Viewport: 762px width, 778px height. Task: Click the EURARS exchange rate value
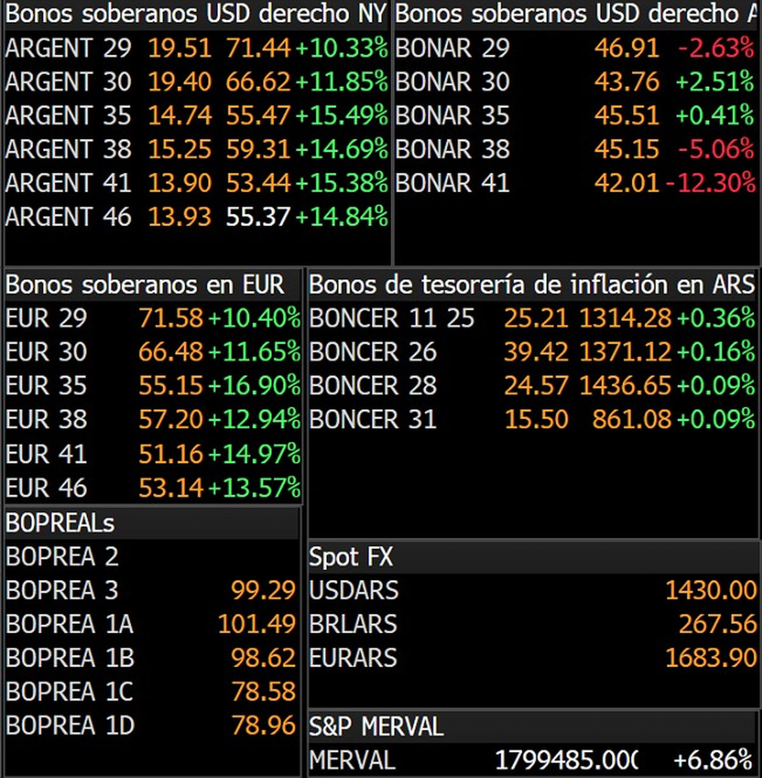711,658
